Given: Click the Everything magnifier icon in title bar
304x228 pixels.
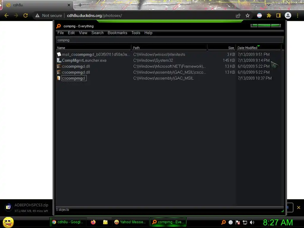Looking at the screenshot, I should point(58,26).
